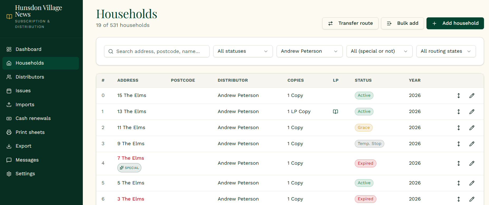Image resolution: width=489 pixels, height=205 pixels.
Task: Navigate to Imports
Action: 41,105
